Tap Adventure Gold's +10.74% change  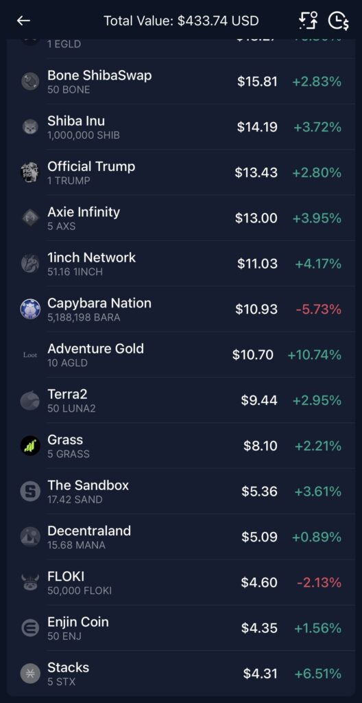click(x=315, y=355)
